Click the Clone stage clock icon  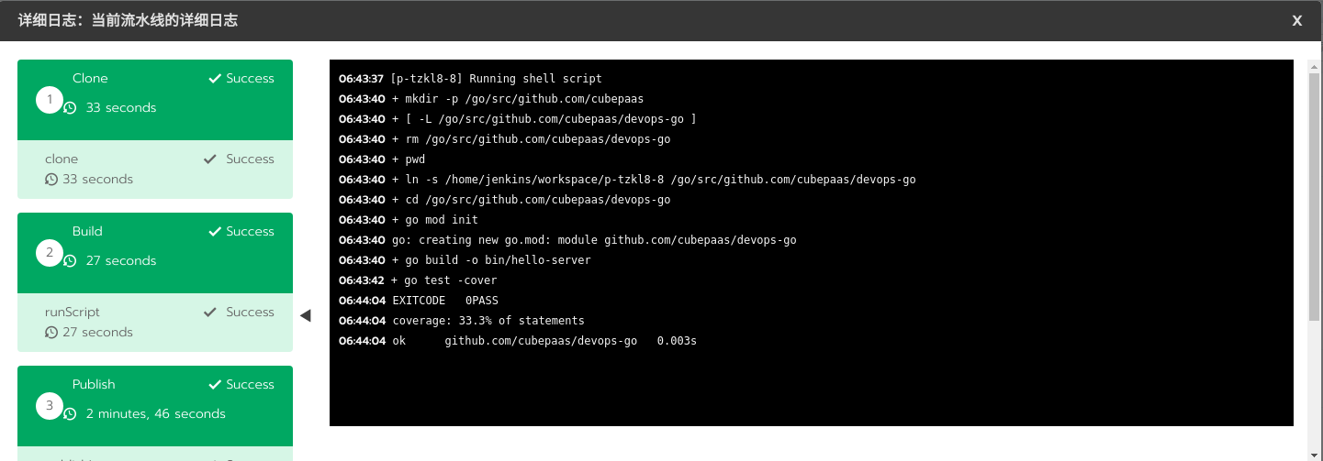(x=71, y=108)
